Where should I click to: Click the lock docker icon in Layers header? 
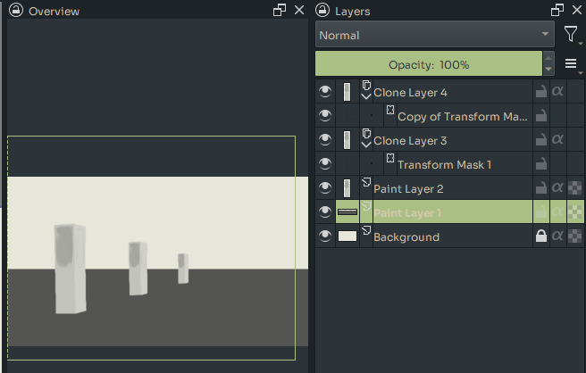tap(322, 11)
